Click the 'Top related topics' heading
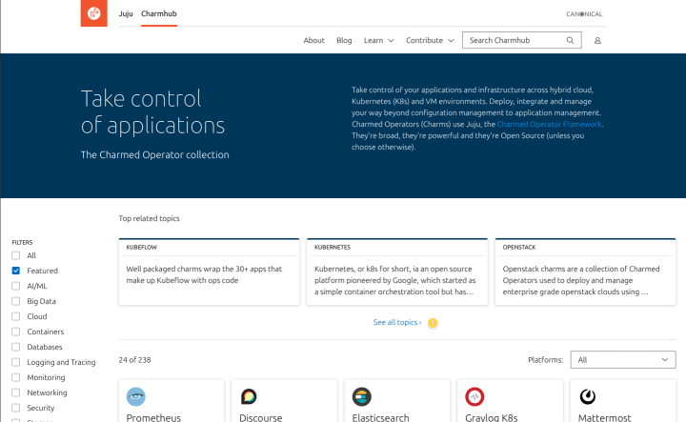This screenshot has height=422, width=686. [150, 218]
